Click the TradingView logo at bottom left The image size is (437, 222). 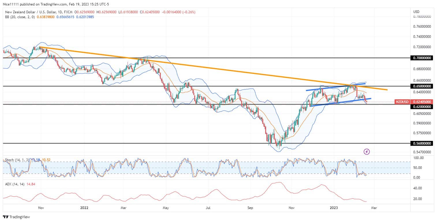(16, 217)
